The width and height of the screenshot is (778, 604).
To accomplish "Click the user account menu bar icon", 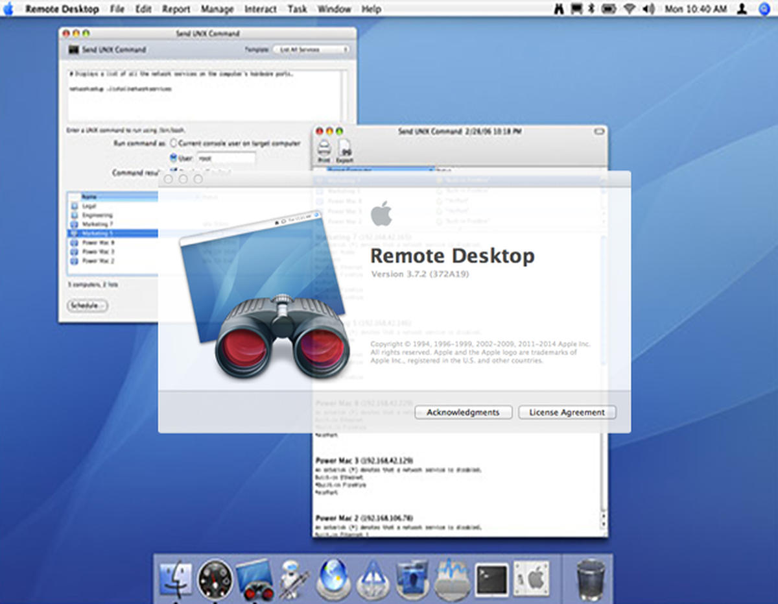I will [x=743, y=9].
